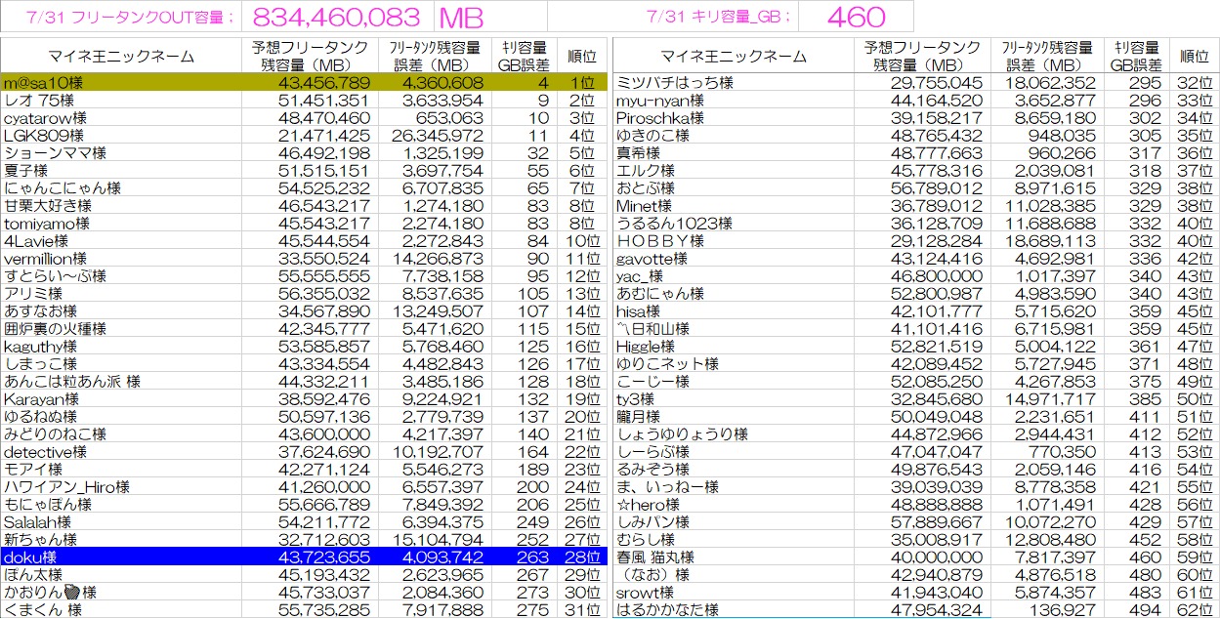Select 新ちゃん様 name cell
Image resolution: width=1220 pixels, height=619 pixels.
[121, 540]
